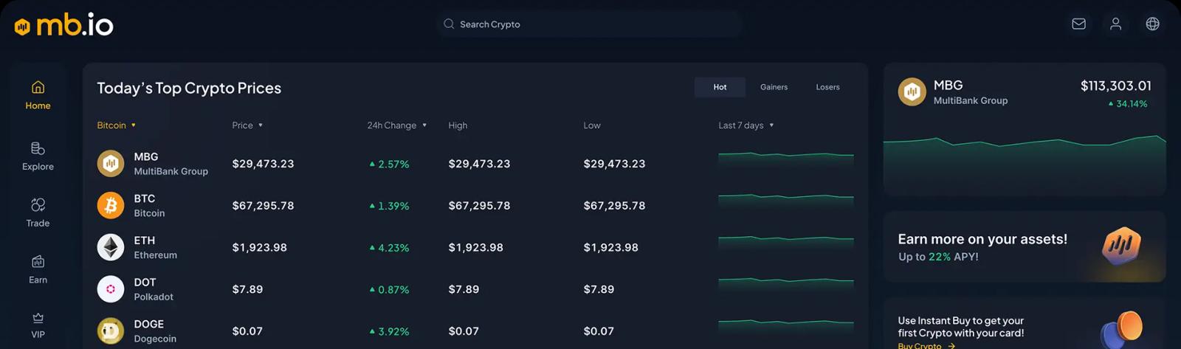The image size is (1181, 349).
Task: Expand the Last 7 days dropdown
Action: (746, 125)
